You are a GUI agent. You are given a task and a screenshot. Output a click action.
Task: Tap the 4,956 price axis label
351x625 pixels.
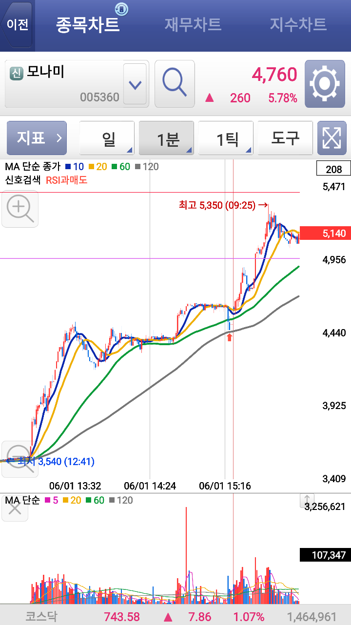(x=334, y=260)
